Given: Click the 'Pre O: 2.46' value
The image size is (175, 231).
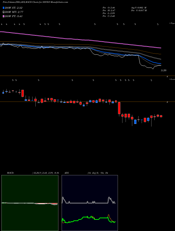Looking at the screenshot, I should point(109,7).
